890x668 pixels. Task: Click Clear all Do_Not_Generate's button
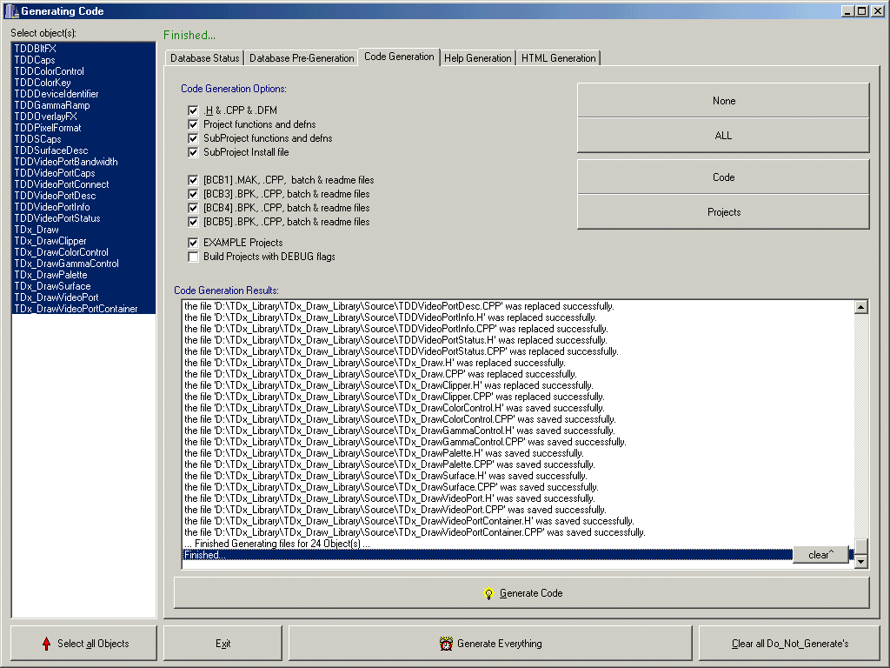(789, 644)
